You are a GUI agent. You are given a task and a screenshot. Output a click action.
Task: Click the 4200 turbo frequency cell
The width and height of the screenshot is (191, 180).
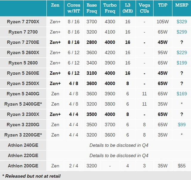tap(110, 53)
